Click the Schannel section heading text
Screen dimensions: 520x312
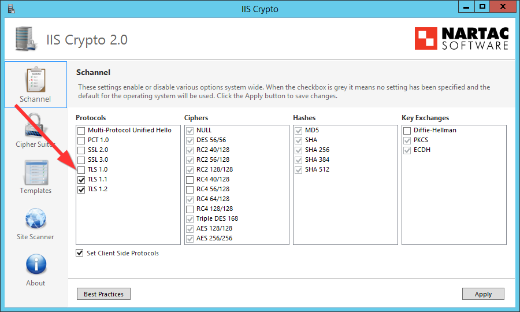[93, 72]
